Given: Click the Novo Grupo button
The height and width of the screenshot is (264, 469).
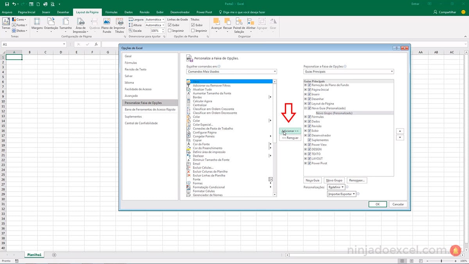Looking at the screenshot, I should (334, 180).
